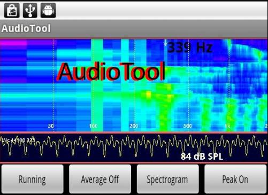Tap the USB connection status icon
This screenshot has height=195, width=268.
[x=30, y=10]
